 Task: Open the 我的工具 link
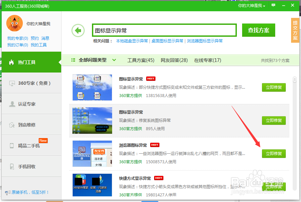(39, 45)
